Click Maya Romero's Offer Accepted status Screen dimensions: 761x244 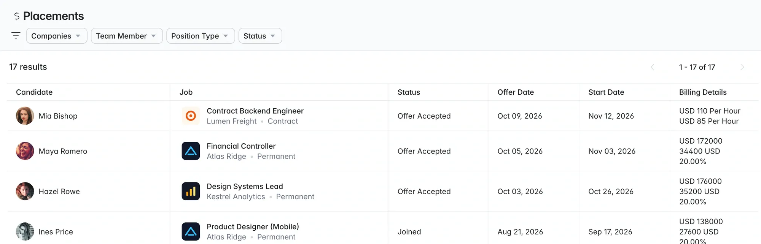[x=424, y=151]
